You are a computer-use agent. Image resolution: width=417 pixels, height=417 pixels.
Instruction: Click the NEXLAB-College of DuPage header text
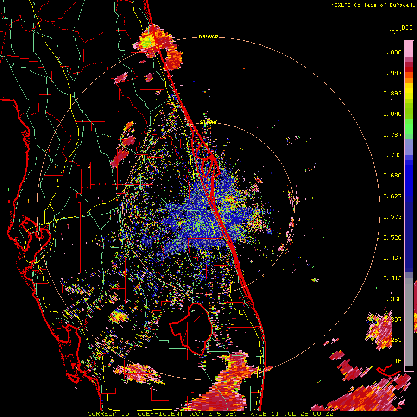[373, 5]
